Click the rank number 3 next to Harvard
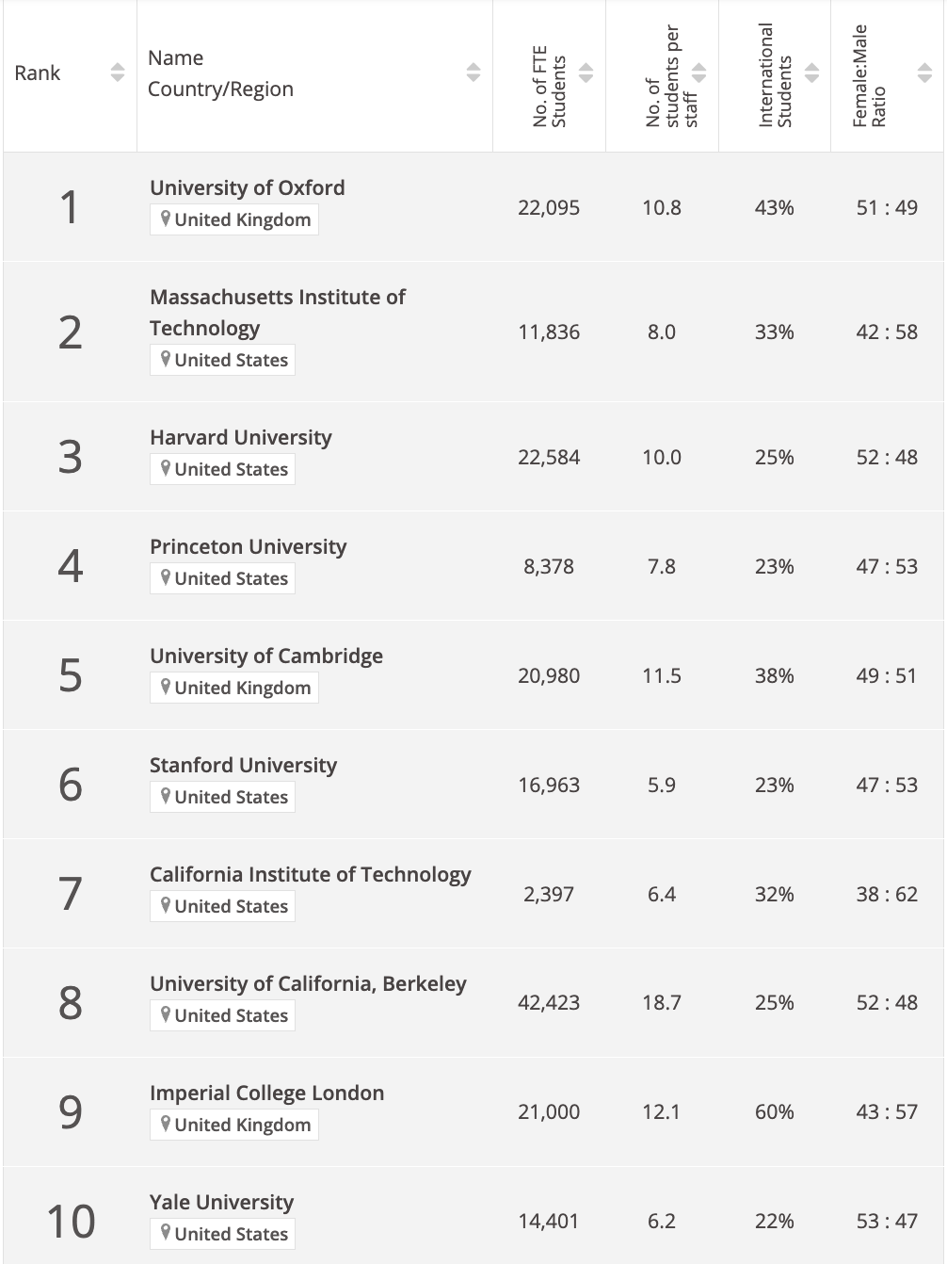947x1264 pixels. (x=69, y=456)
